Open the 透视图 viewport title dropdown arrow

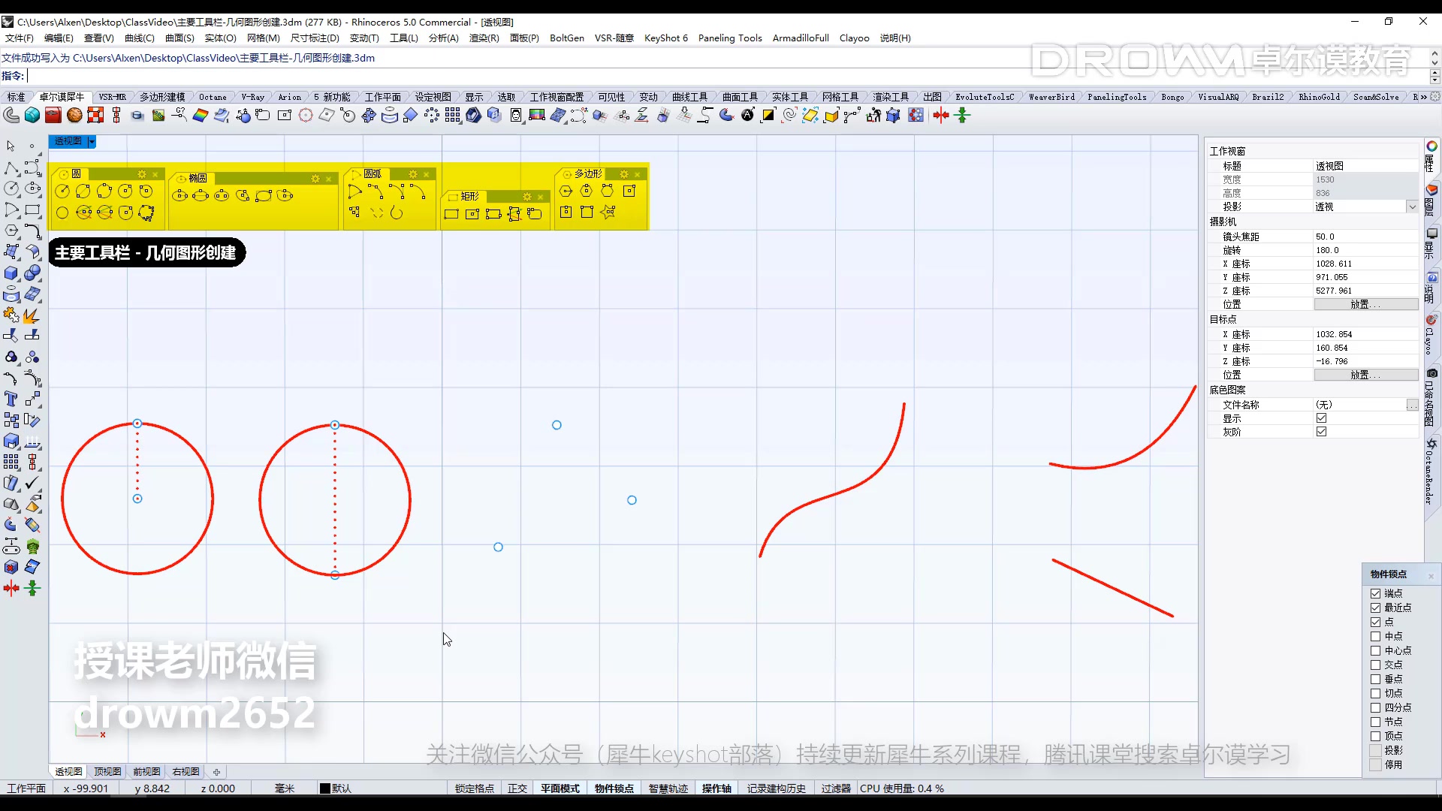click(92, 141)
